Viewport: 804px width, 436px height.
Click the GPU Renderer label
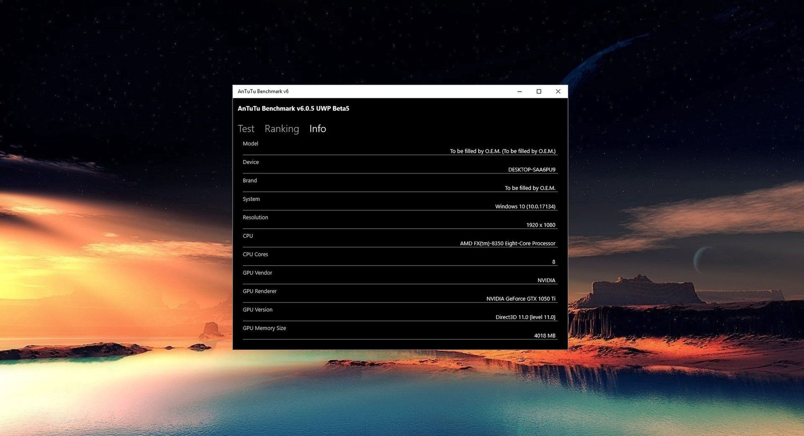(259, 291)
